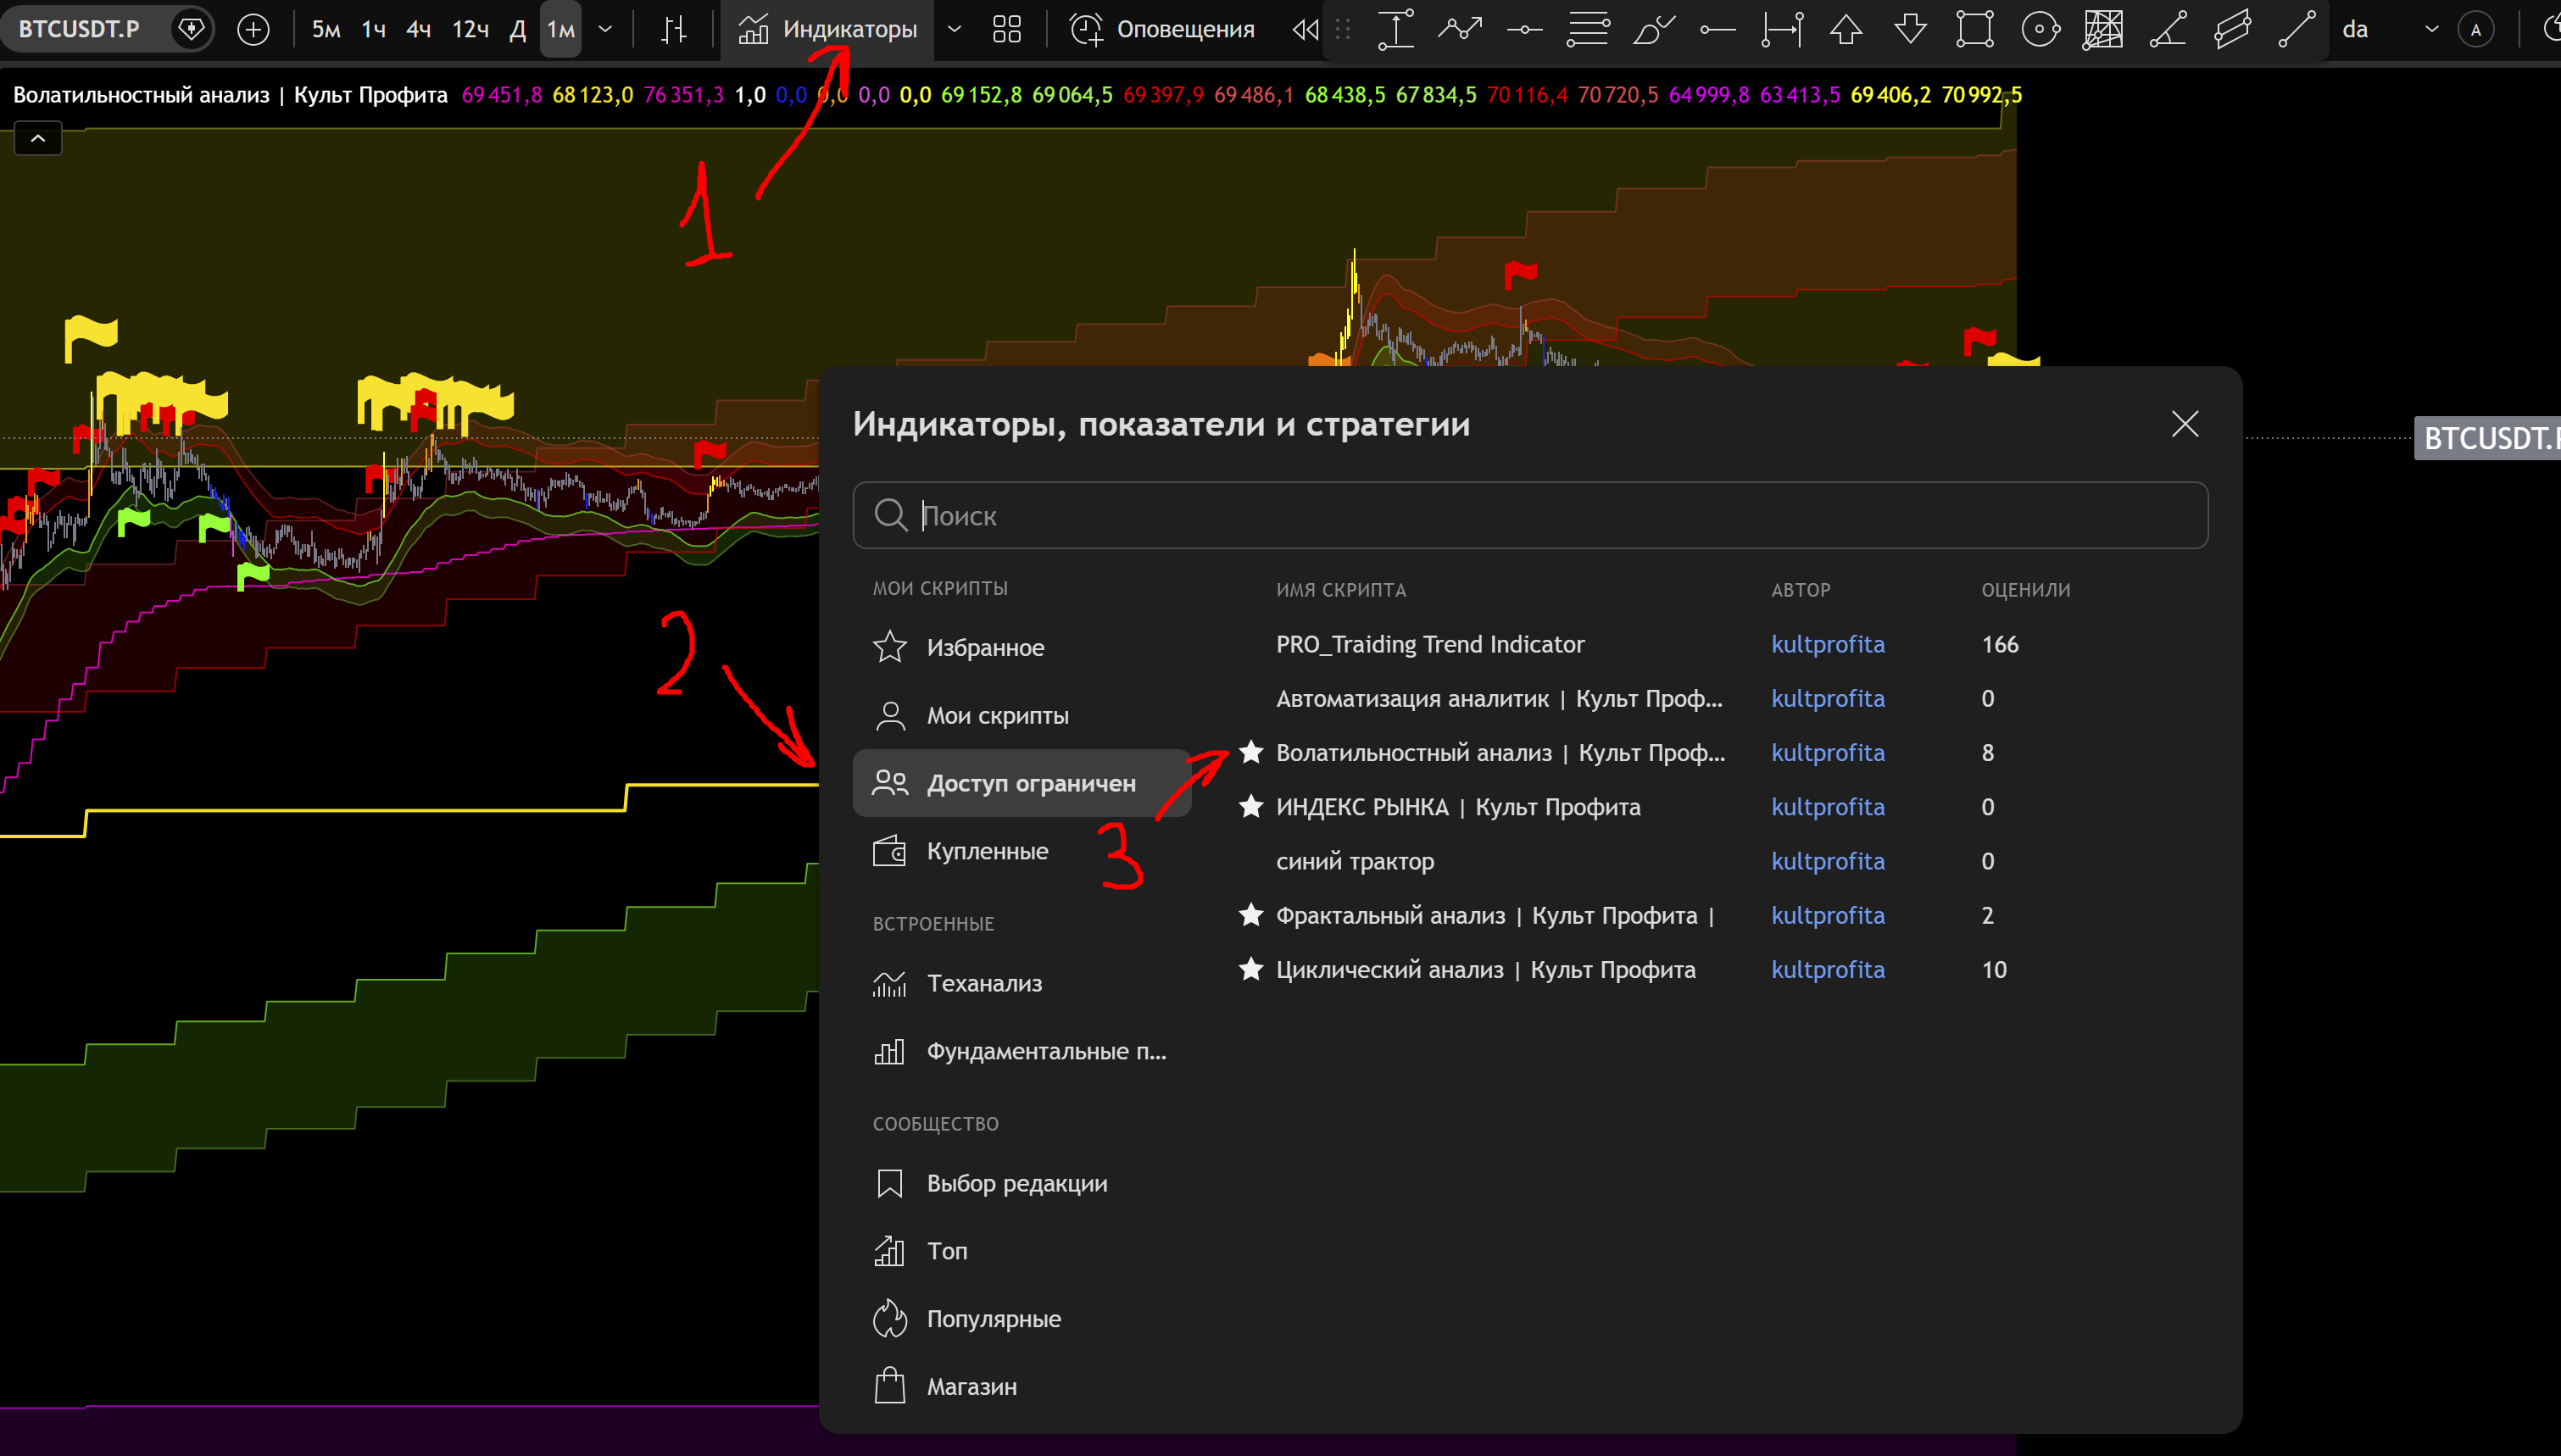Open the chart layout grid icon
Viewport: 2561px width, 1456px height.
pos(1006,30)
